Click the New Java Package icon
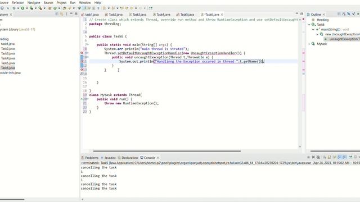The width and height of the screenshot is (360, 202). click(49, 8)
